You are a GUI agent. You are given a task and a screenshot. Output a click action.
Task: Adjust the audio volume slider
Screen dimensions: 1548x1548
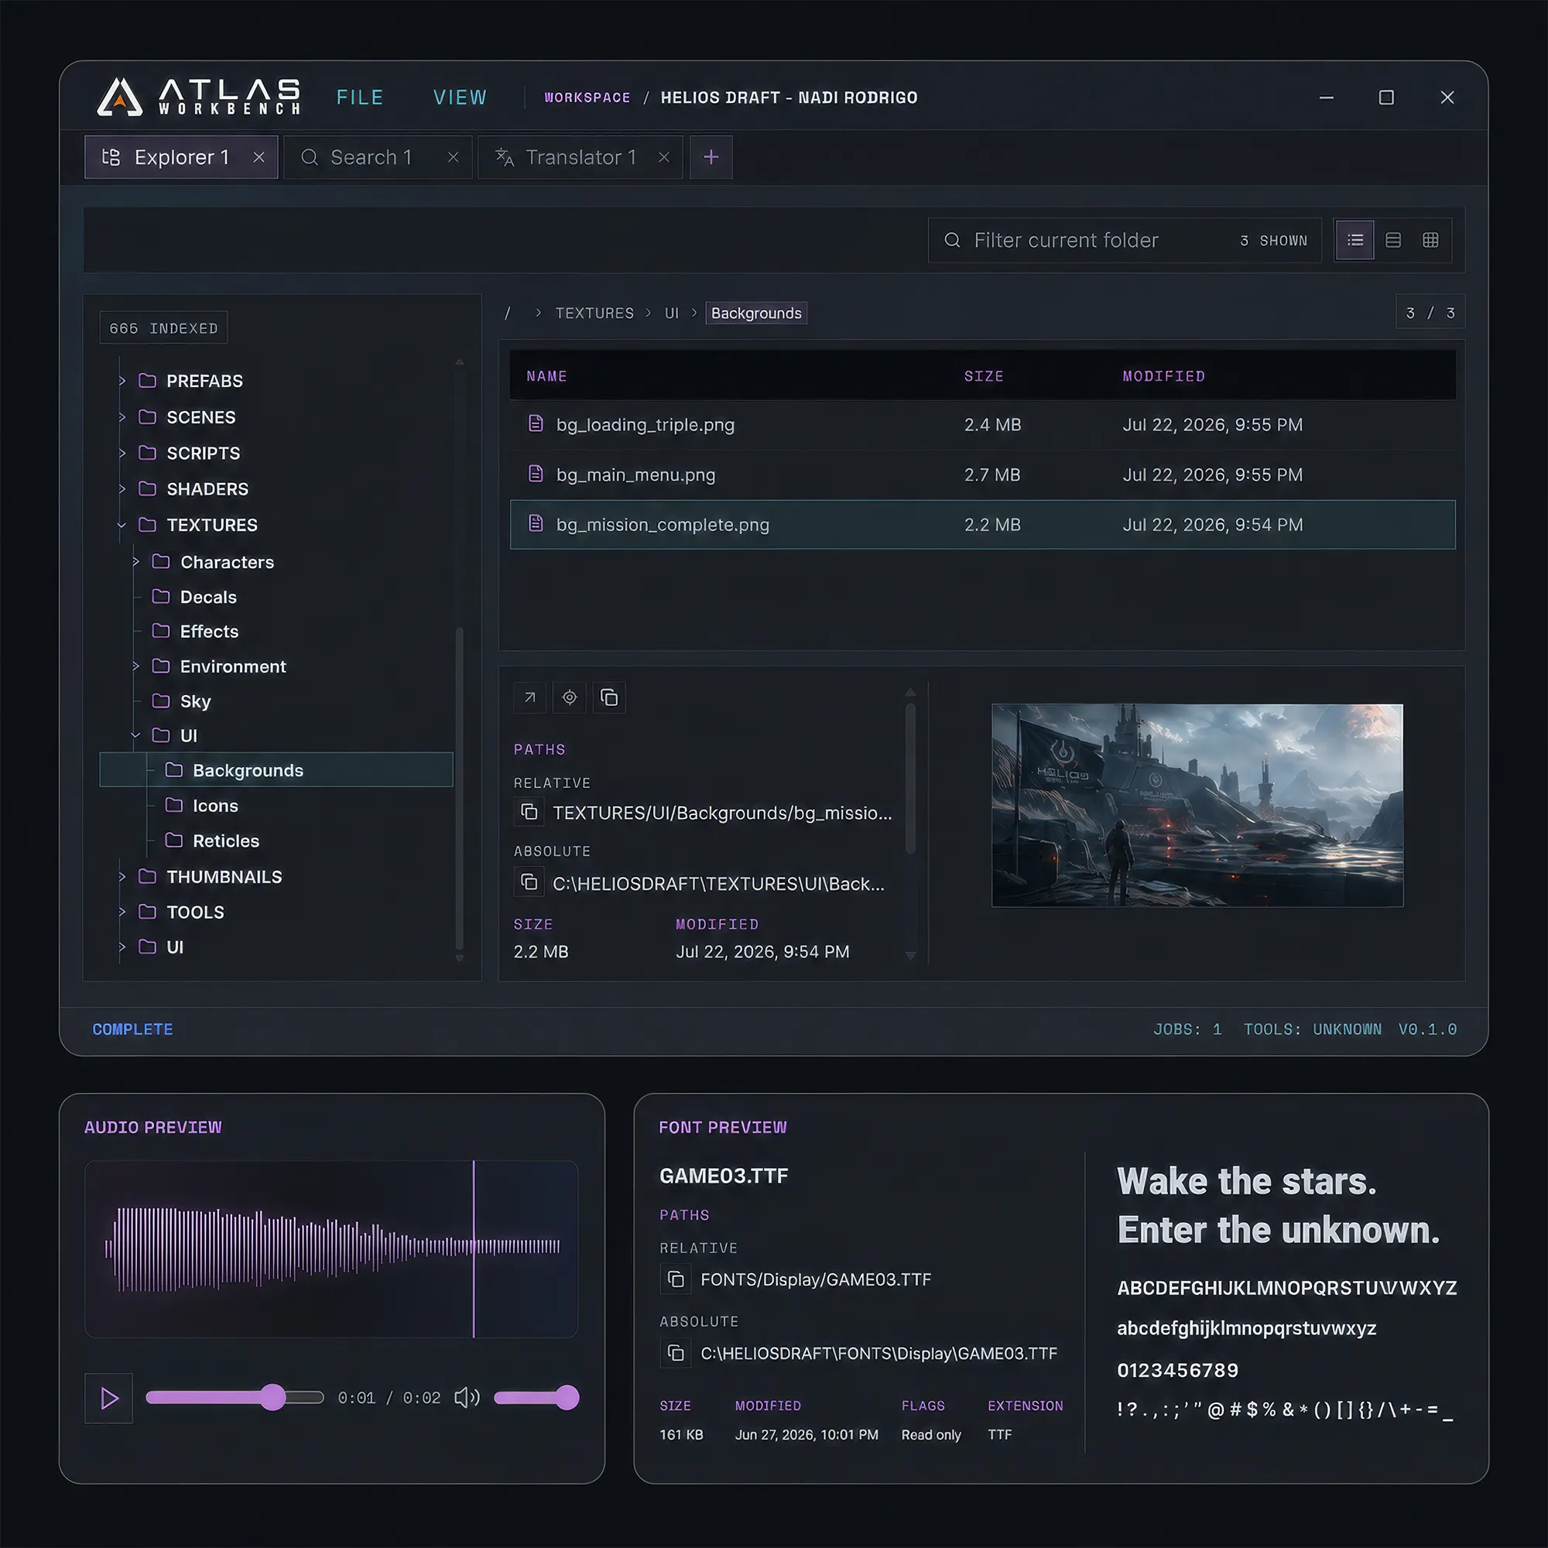(x=536, y=1397)
